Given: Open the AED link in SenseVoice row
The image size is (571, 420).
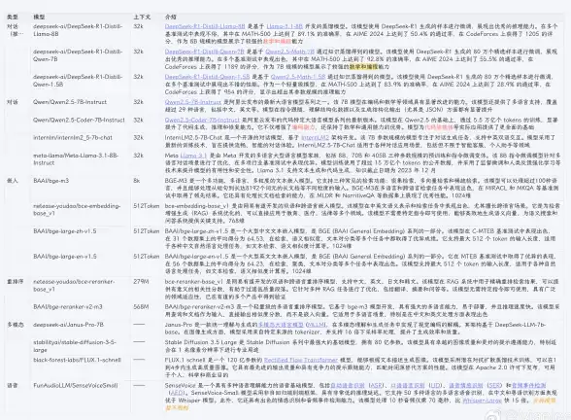Looking at the screenshot, I should point(177,393).
